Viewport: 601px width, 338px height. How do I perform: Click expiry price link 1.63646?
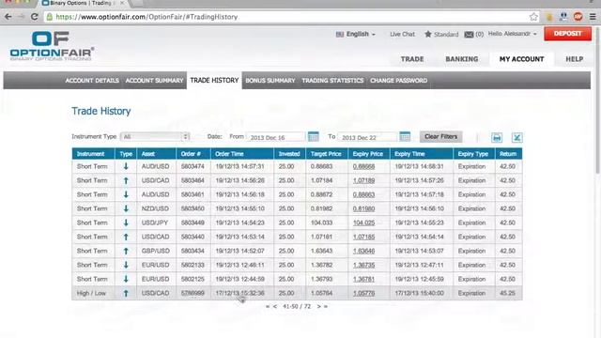[363, 251]
